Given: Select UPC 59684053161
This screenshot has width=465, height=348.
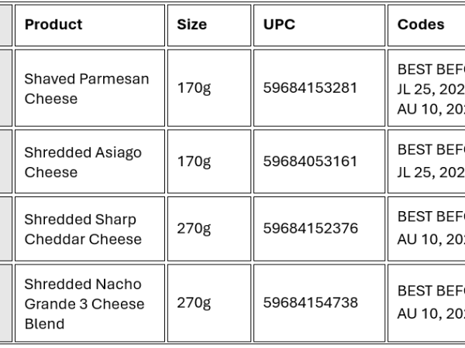Looking at the screenshot, I should (310, 162).
